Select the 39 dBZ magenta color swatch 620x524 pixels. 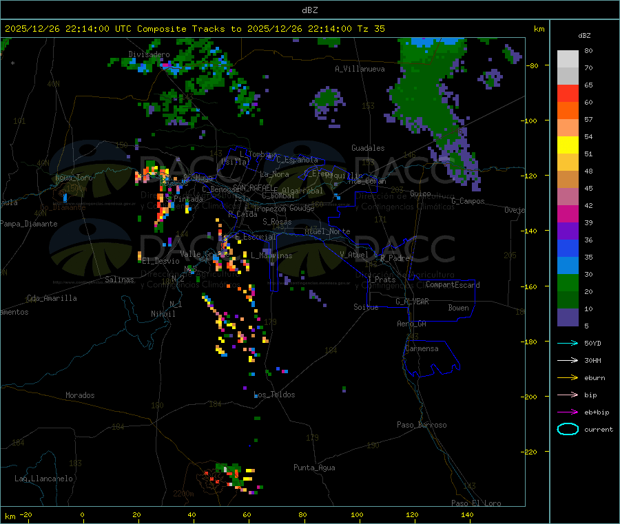coord(568,213)
